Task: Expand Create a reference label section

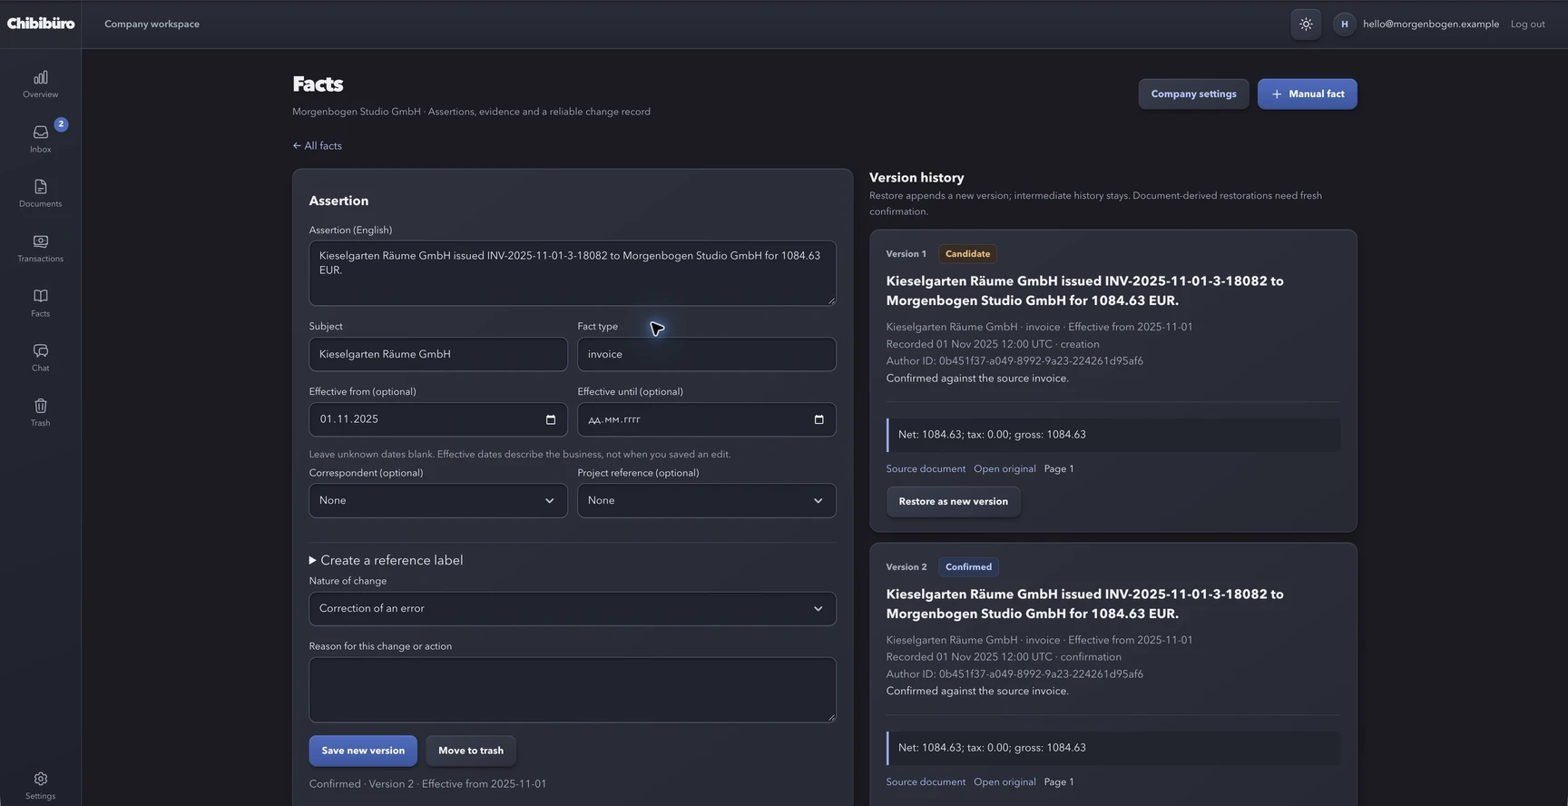Action: pos(387,560)
